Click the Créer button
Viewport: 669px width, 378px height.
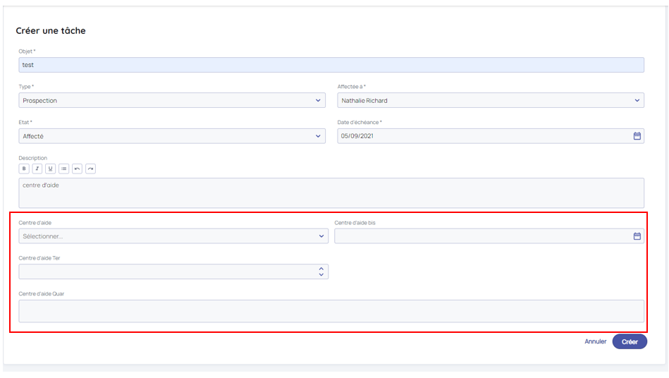coord(629,341)
